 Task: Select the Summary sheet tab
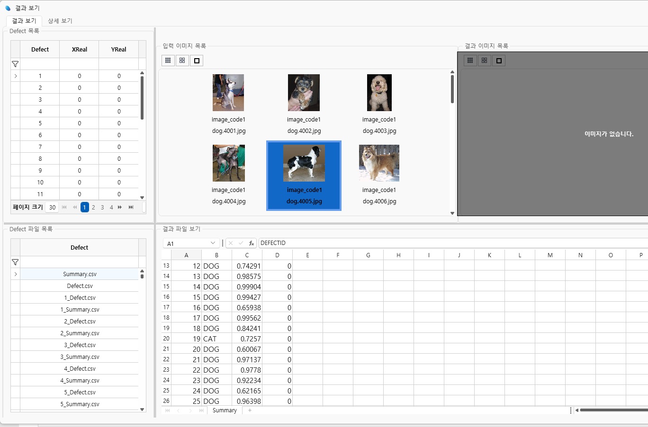(225, 410)
